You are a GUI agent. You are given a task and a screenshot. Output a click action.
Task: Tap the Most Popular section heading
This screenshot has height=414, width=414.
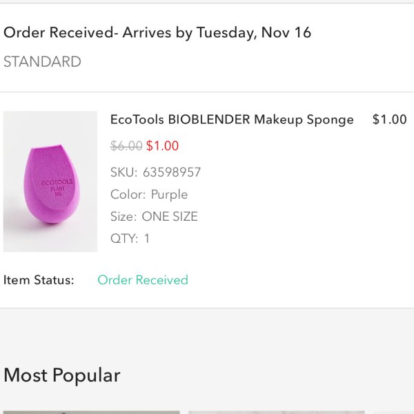62,375
